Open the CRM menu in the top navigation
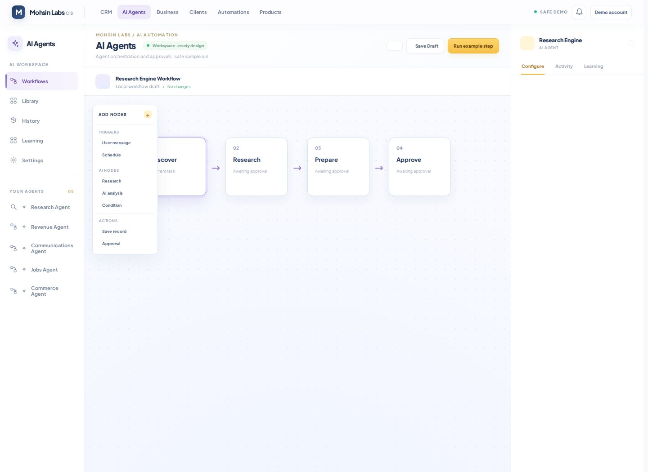648x472 pixels. 106,12
